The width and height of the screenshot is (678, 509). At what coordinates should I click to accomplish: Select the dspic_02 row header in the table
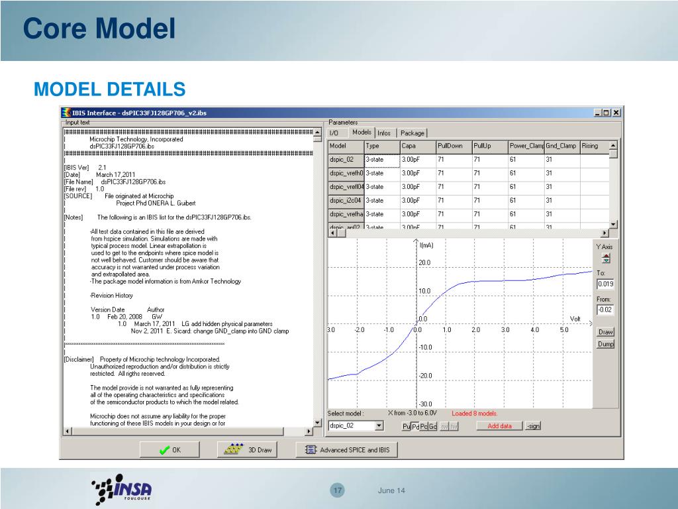pos(346,160)
